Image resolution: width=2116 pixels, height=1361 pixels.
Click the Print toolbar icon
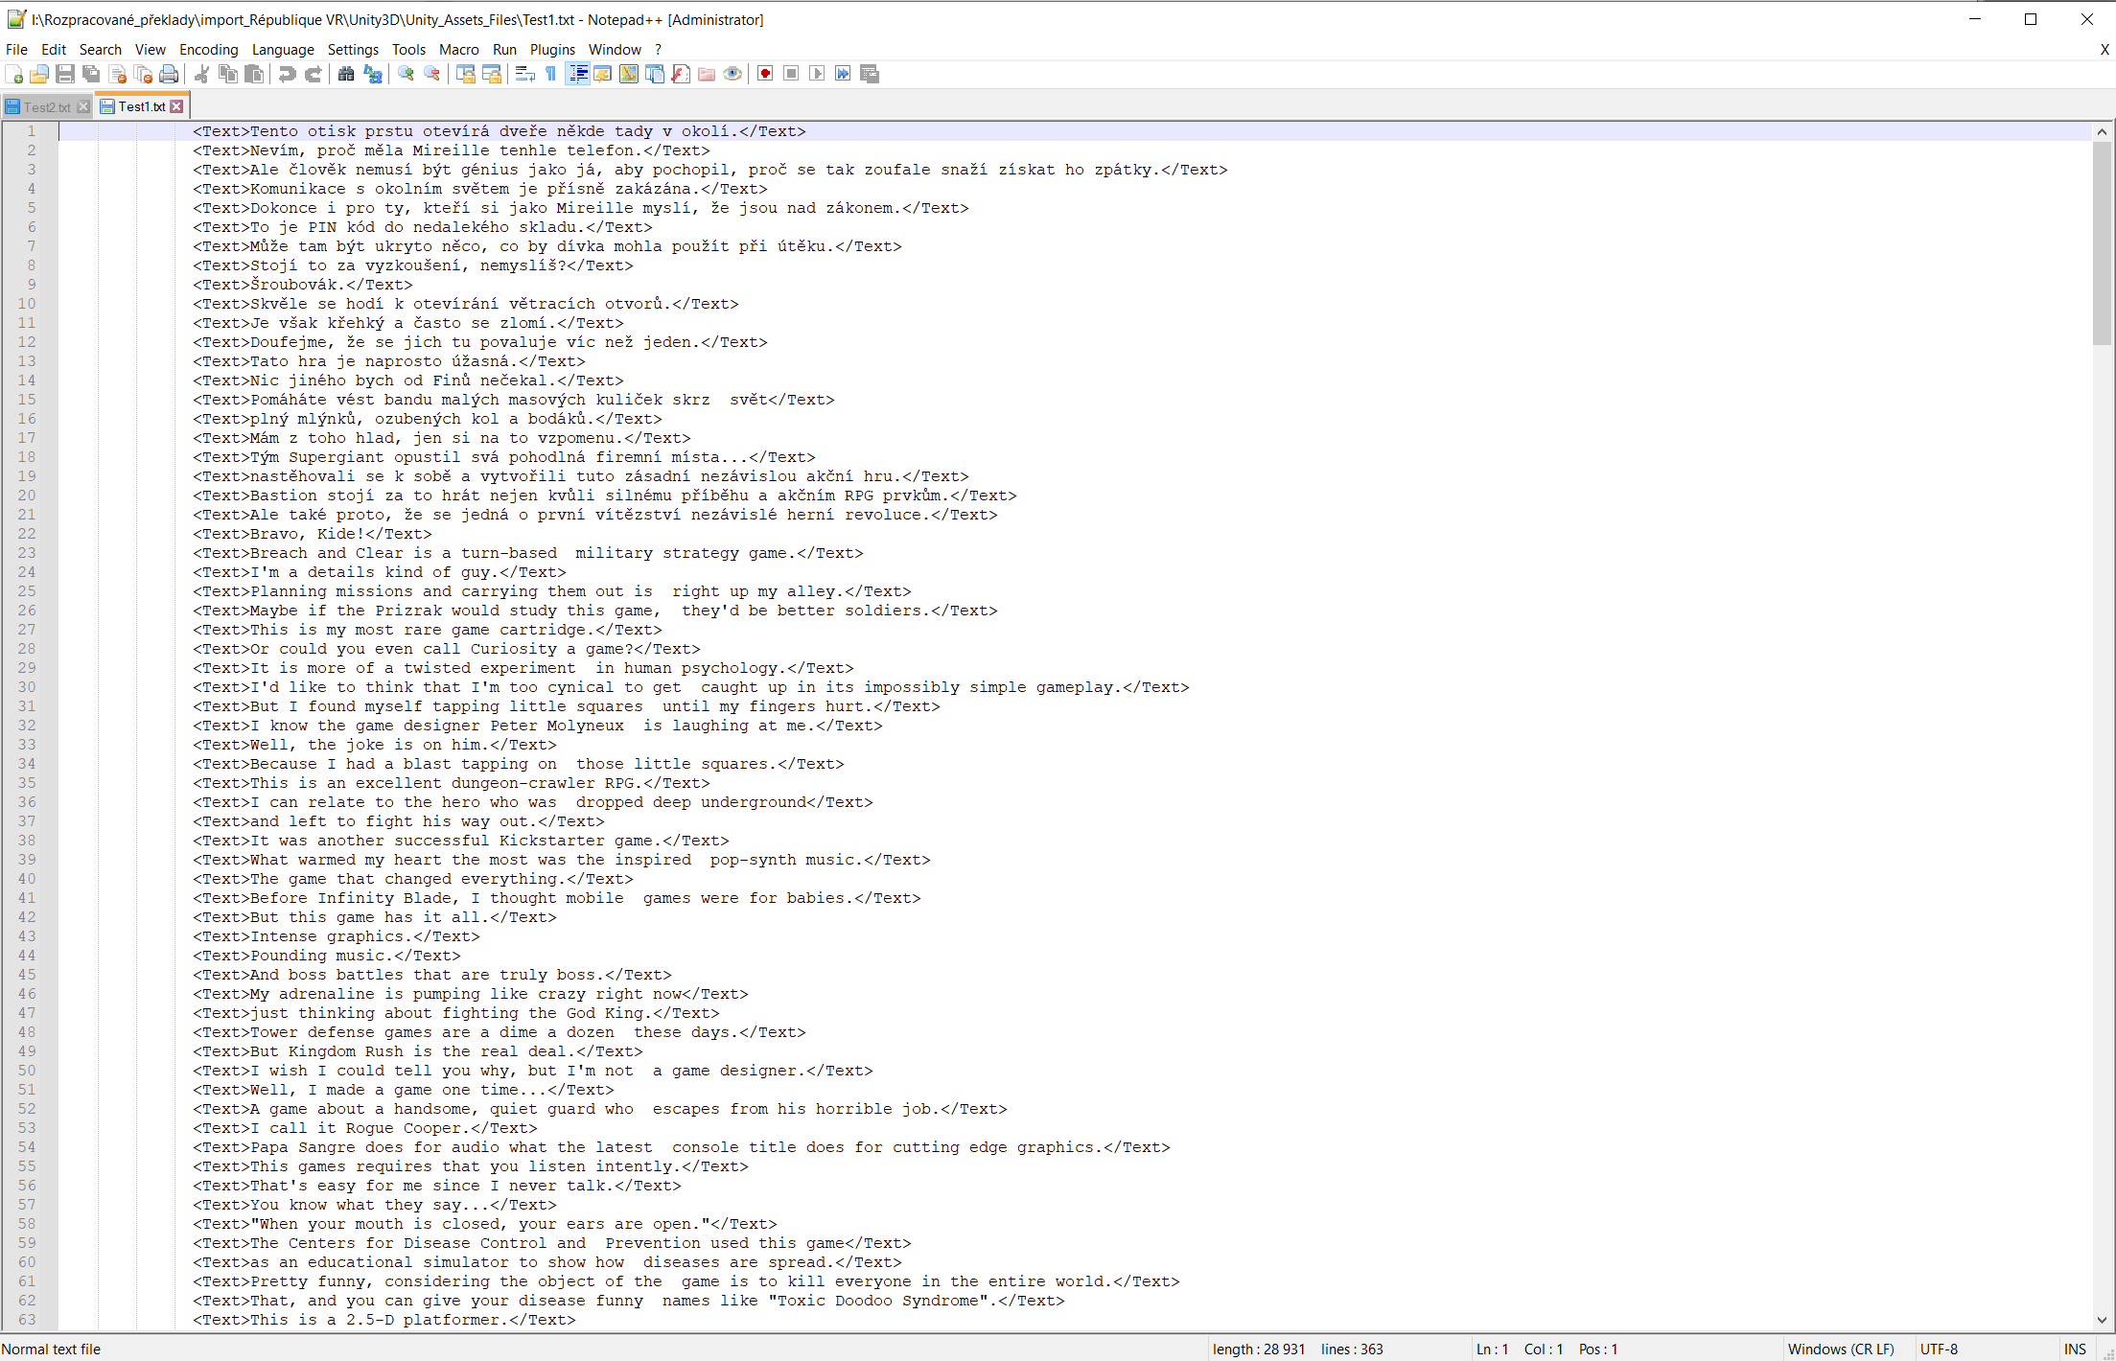pyautogui.click(x=169, y=74)
